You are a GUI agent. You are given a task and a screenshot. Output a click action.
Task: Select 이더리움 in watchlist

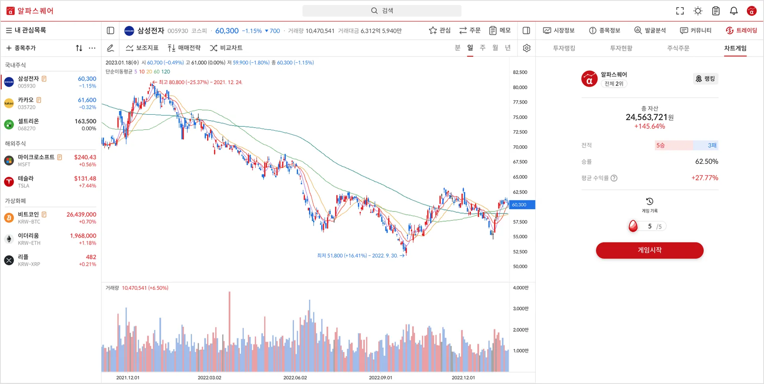51,239
